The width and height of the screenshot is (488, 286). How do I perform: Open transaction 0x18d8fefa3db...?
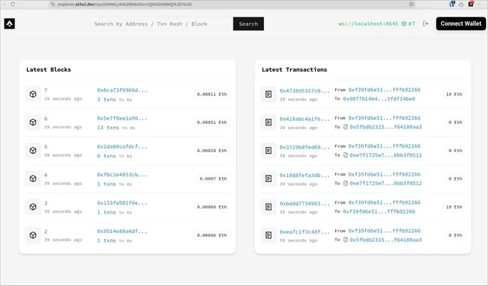304,176
